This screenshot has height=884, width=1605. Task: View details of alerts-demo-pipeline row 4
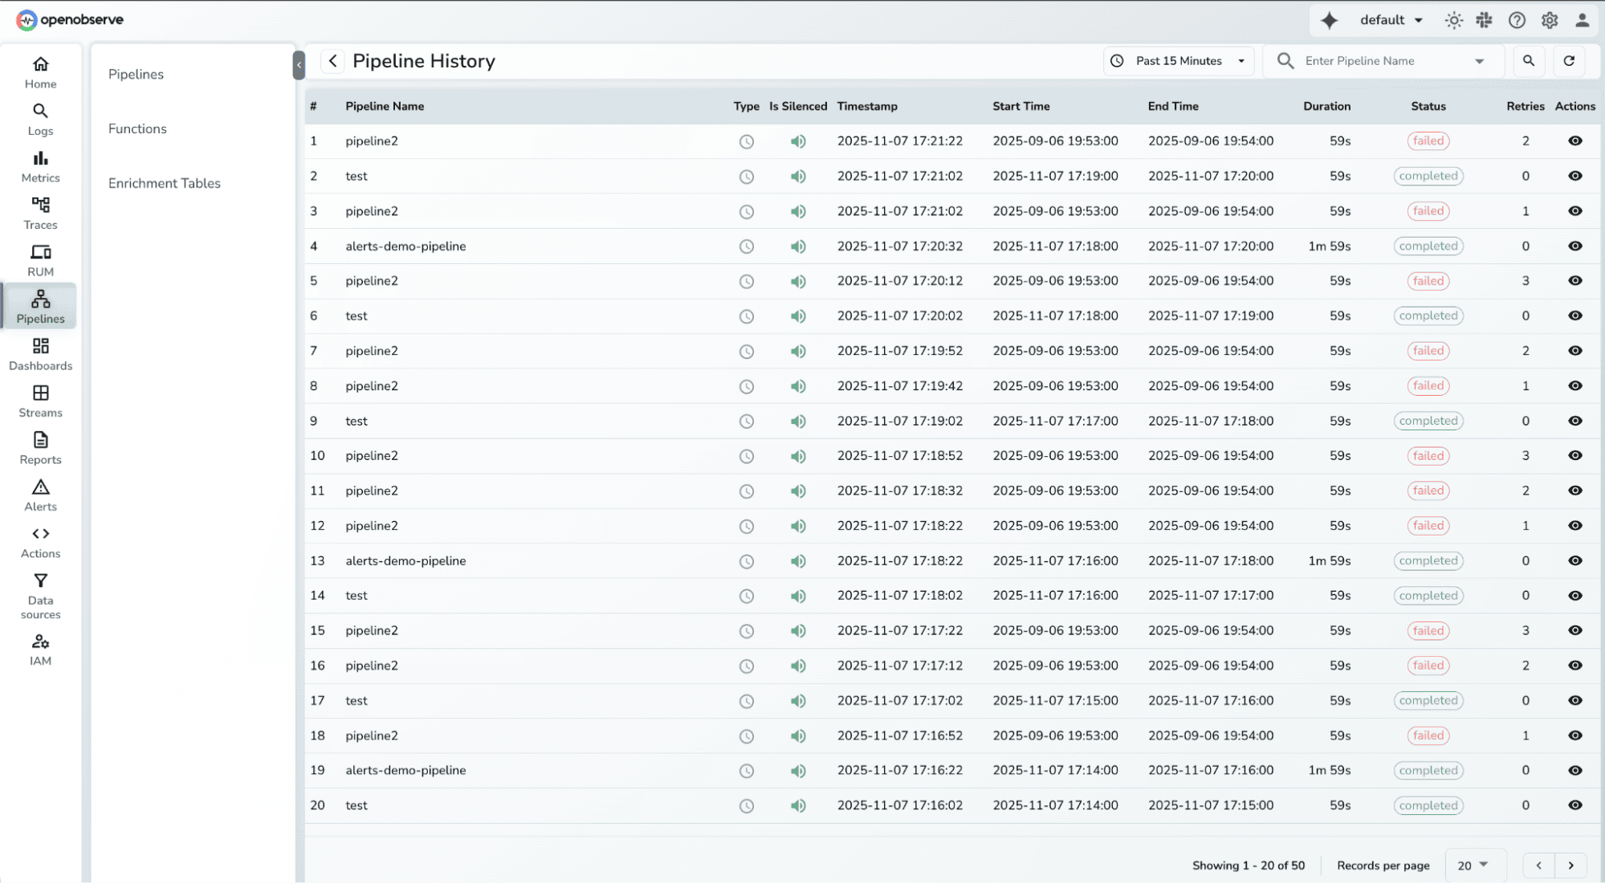click(1575, 246)
